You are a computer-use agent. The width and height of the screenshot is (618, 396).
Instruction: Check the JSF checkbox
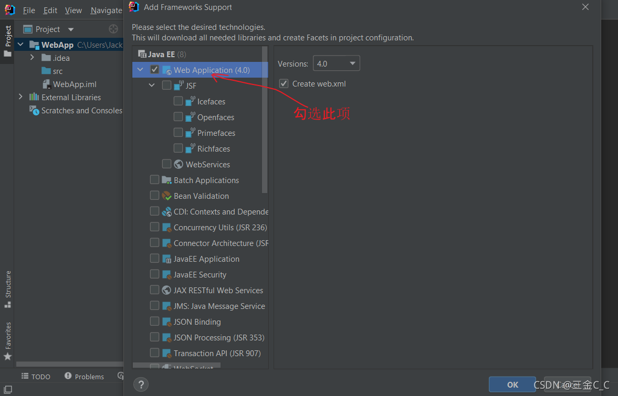click(x=167, y=85)
